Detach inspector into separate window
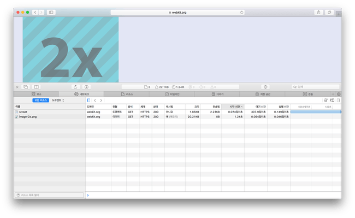The image size is (355, 218). pyautogui.click(x=26, y=87)
